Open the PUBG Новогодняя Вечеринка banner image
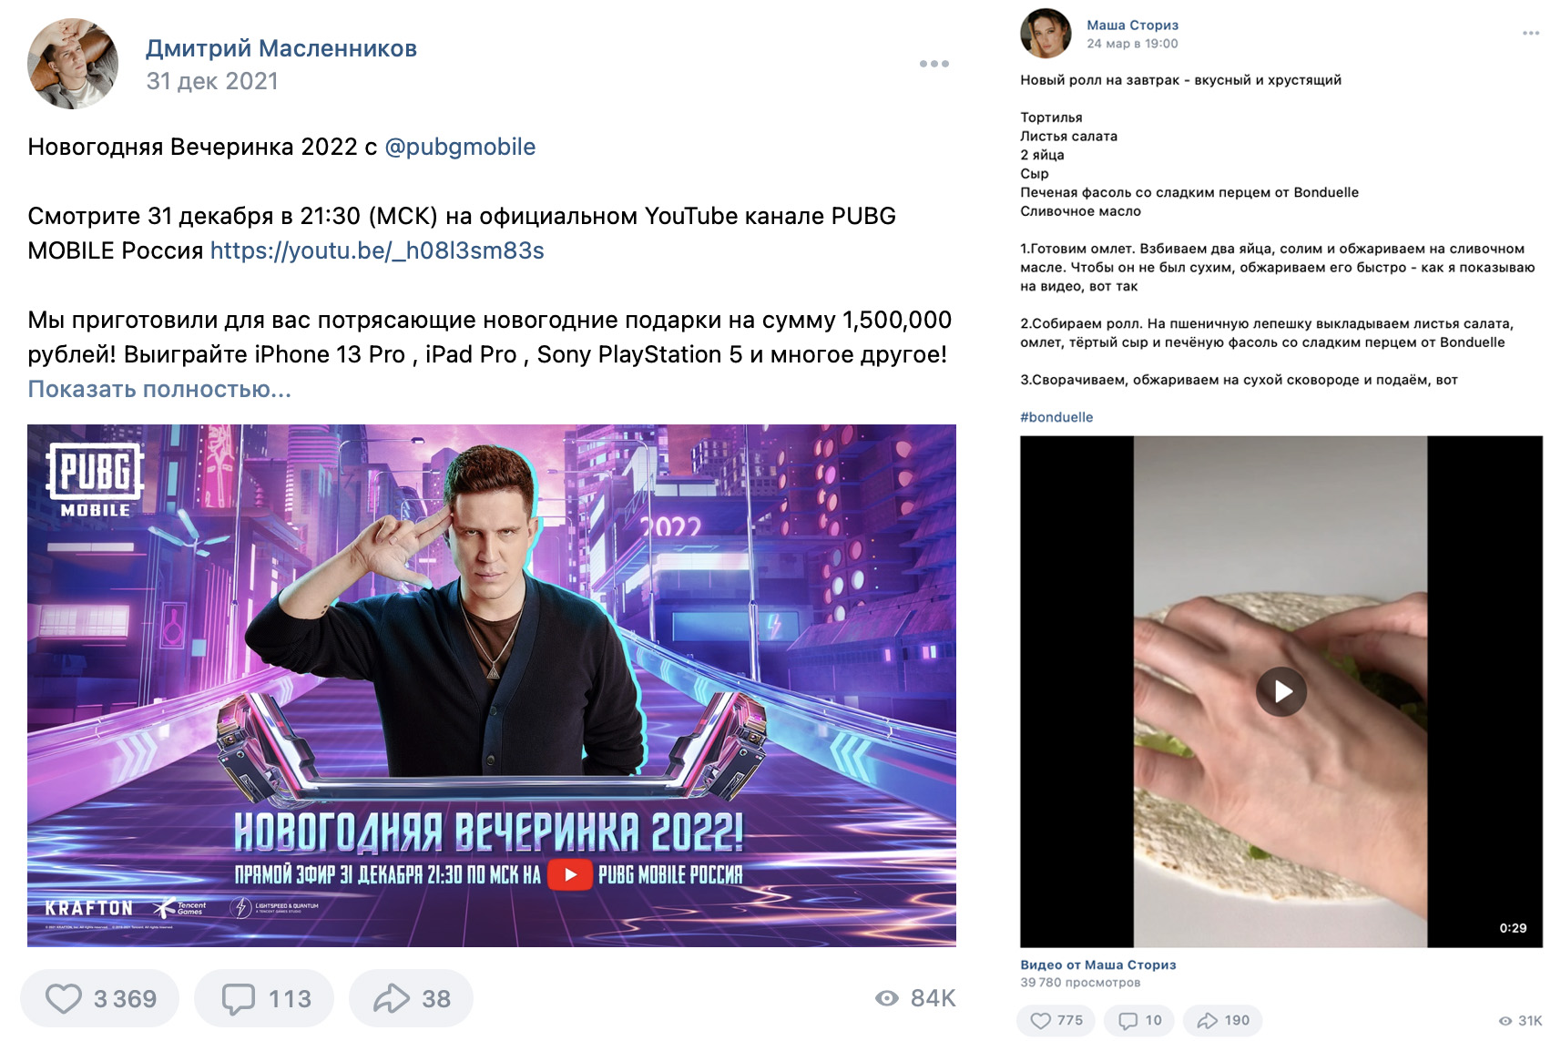This screenshot has height=1041, width=1561. pos(492,686)
